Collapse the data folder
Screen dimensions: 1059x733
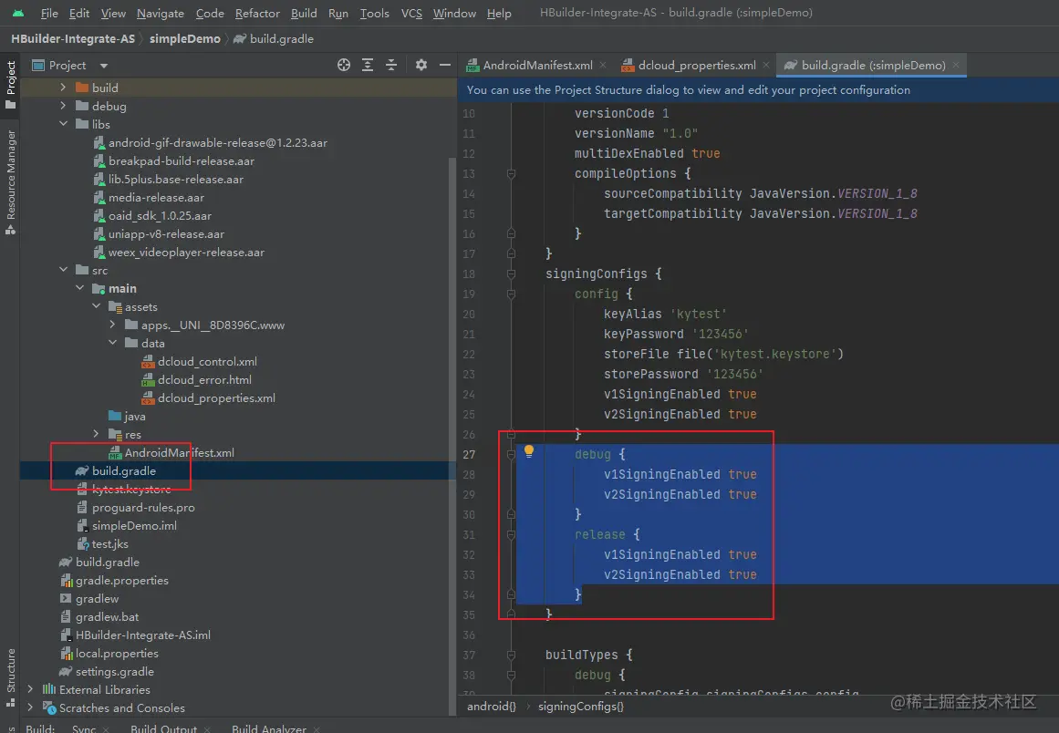112,342
